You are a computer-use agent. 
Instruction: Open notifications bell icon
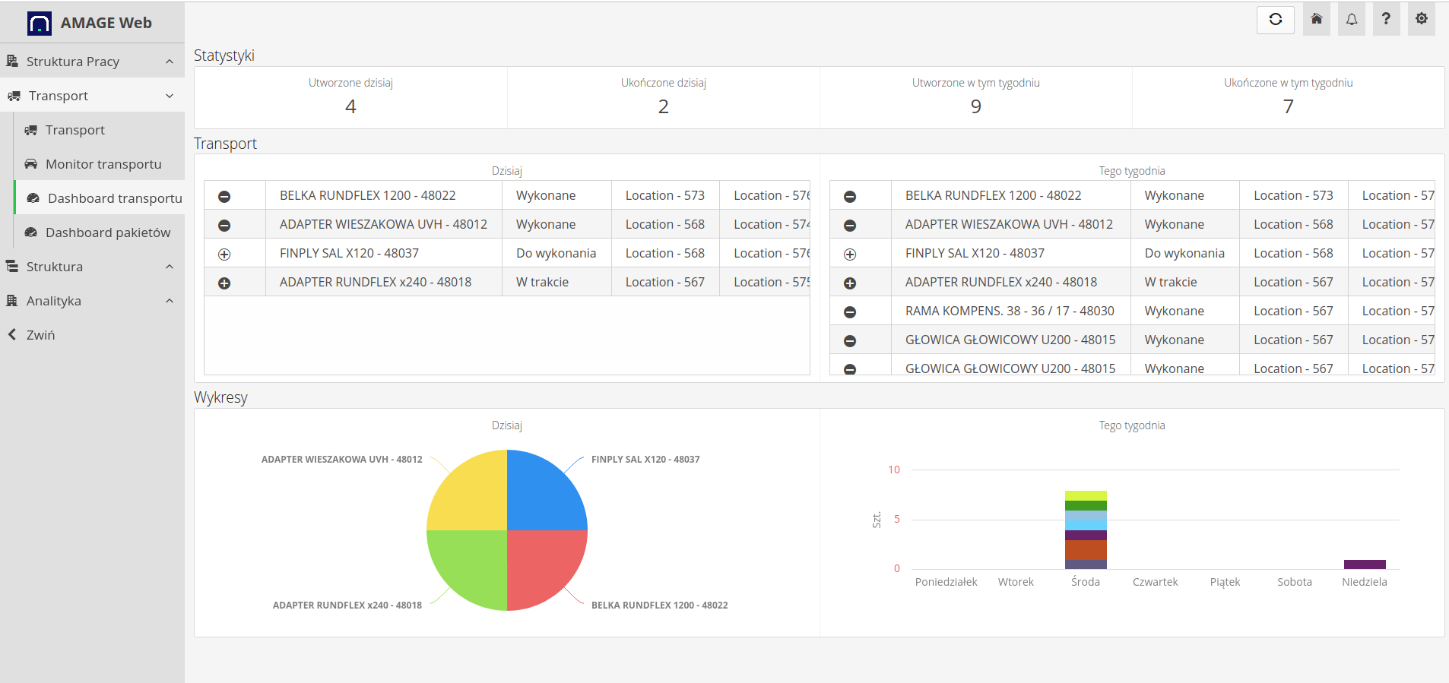pos(1351,20)
